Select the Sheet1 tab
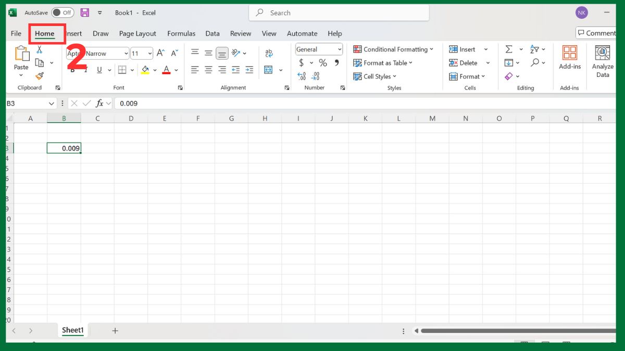 click(72, 330)
